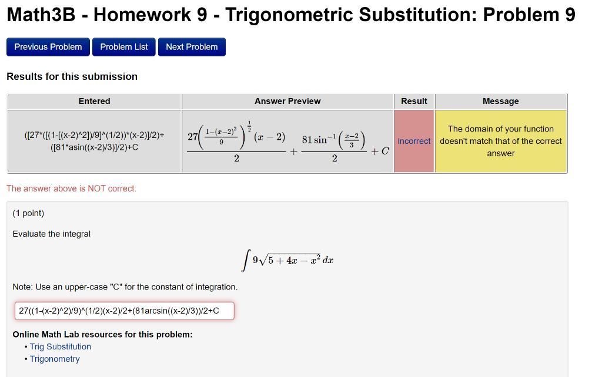Open the Problem List
Image resolution: width=602 pixels, height=377 pixels.
coord(123,46)
